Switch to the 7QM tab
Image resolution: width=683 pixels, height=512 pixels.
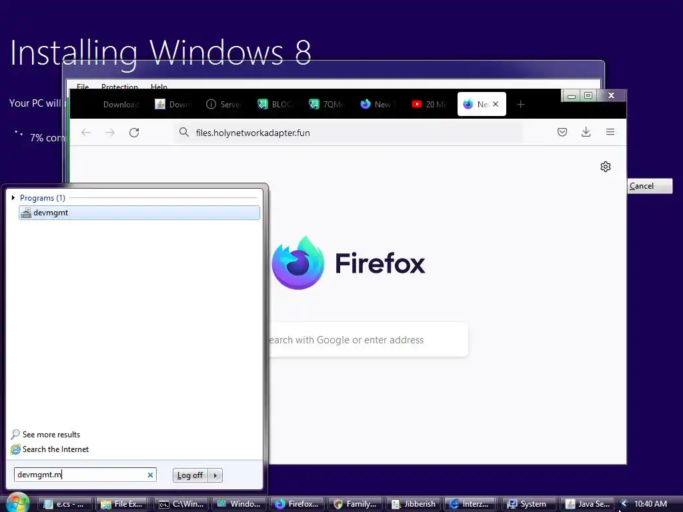(327, 105)
